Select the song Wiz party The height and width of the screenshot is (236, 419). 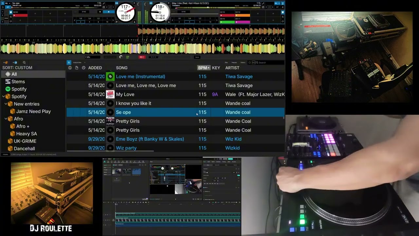(126, 148)
